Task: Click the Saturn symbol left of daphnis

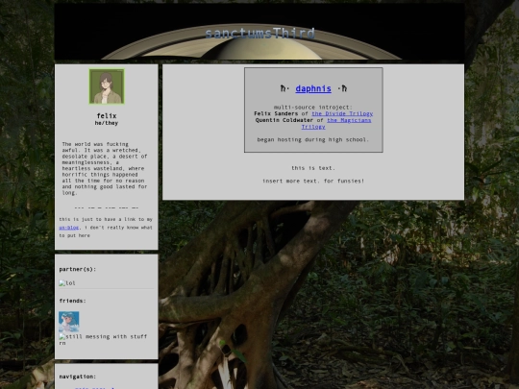Action: click(x=284, y=88)
